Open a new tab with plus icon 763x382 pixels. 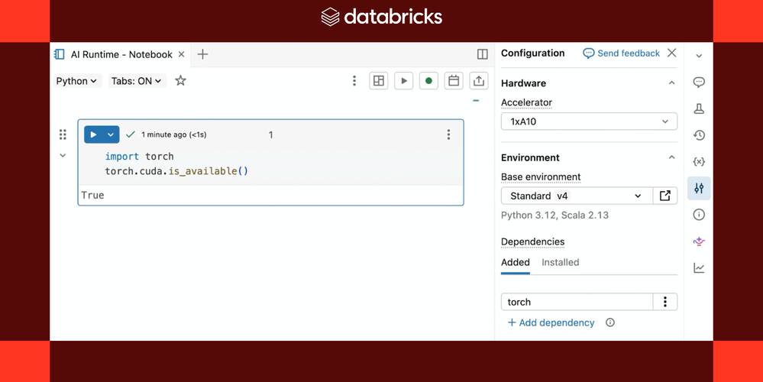coord(202,54)
